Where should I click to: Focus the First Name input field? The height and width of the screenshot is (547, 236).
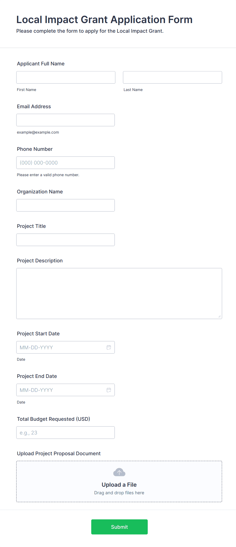coord(66,77)
